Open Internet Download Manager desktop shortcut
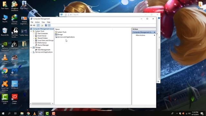 (14, 20)
